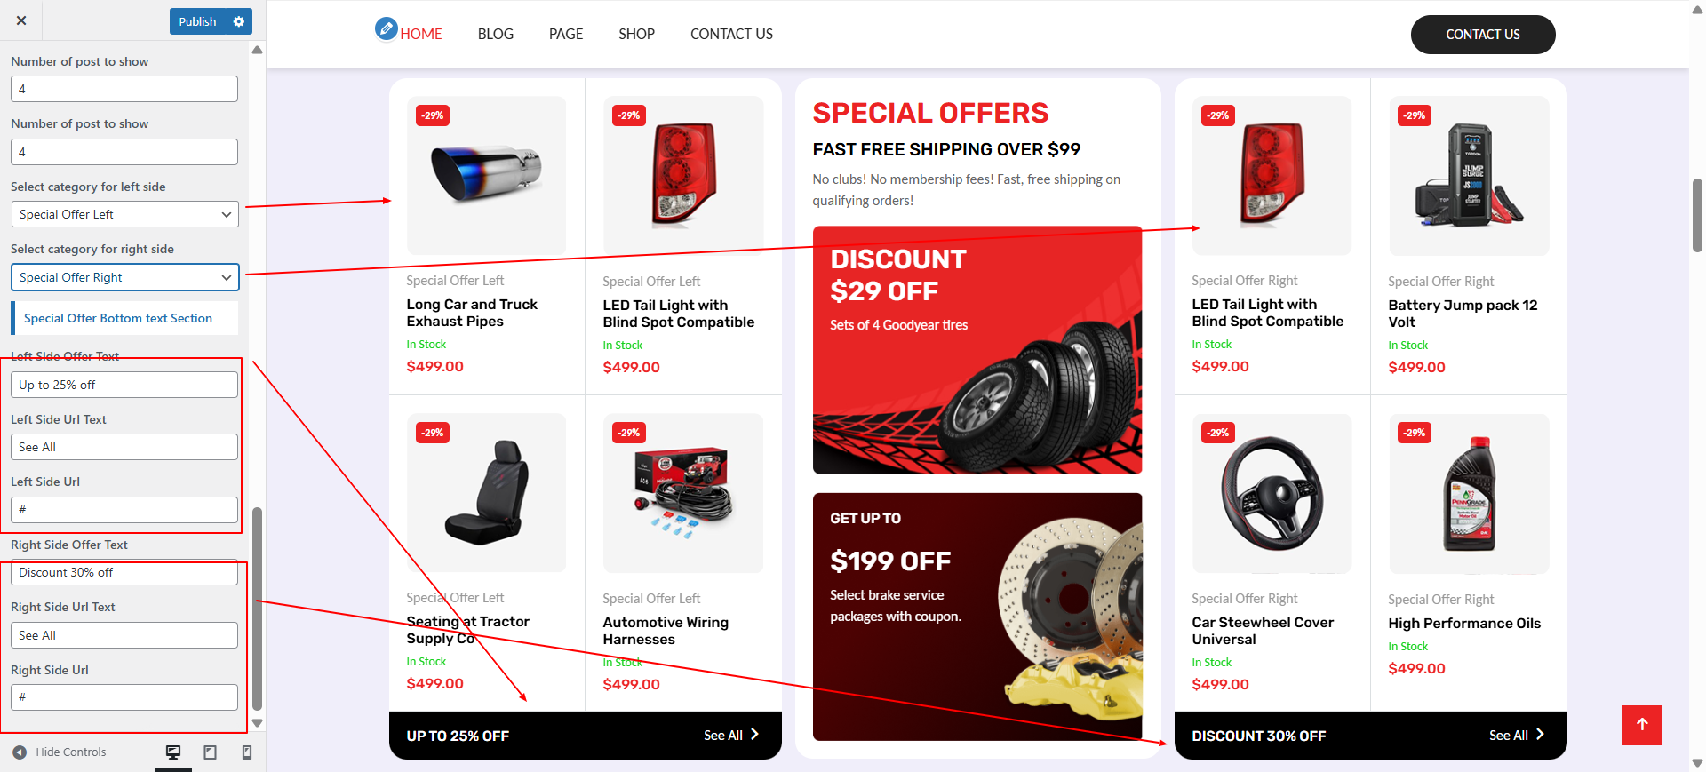
Task: Click the Hide Controls arrow icon
Action: click(20, 752)
